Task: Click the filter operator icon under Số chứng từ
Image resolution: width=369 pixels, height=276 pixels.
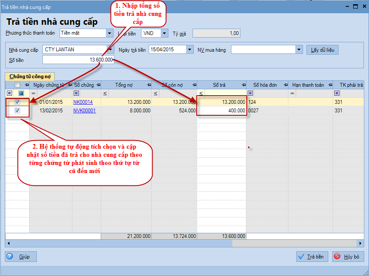Action: pyautogui.click(x=76, y=93)
